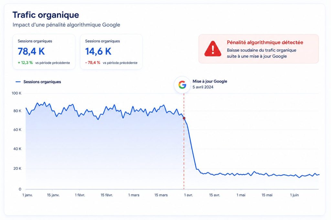Click the 5 avril 2024 date label

tap(203, 87)
